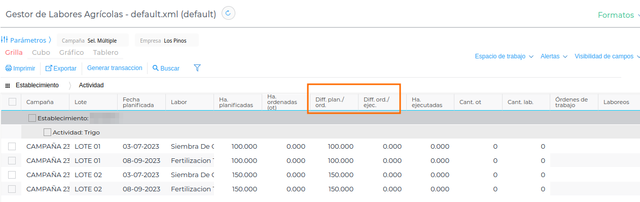Open the Espacio de trabajo dropdown
Image resolution: width=640 pixels, height=202 pixels.
[504, 56]
